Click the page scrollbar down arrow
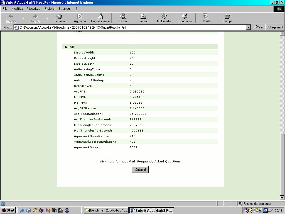The width and height of the screenshot is (285, 214). (x=282, y=198)
